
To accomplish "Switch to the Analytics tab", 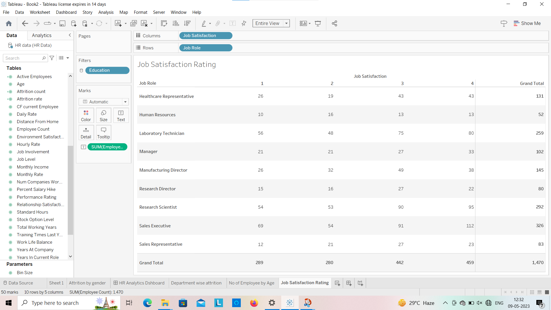I will click(x=42, y=35).
